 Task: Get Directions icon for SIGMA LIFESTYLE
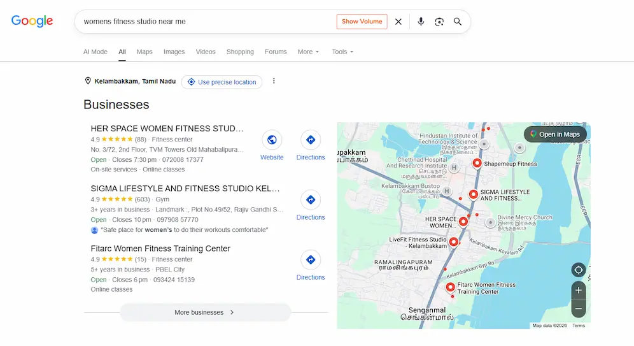click(x=311, y=199)
